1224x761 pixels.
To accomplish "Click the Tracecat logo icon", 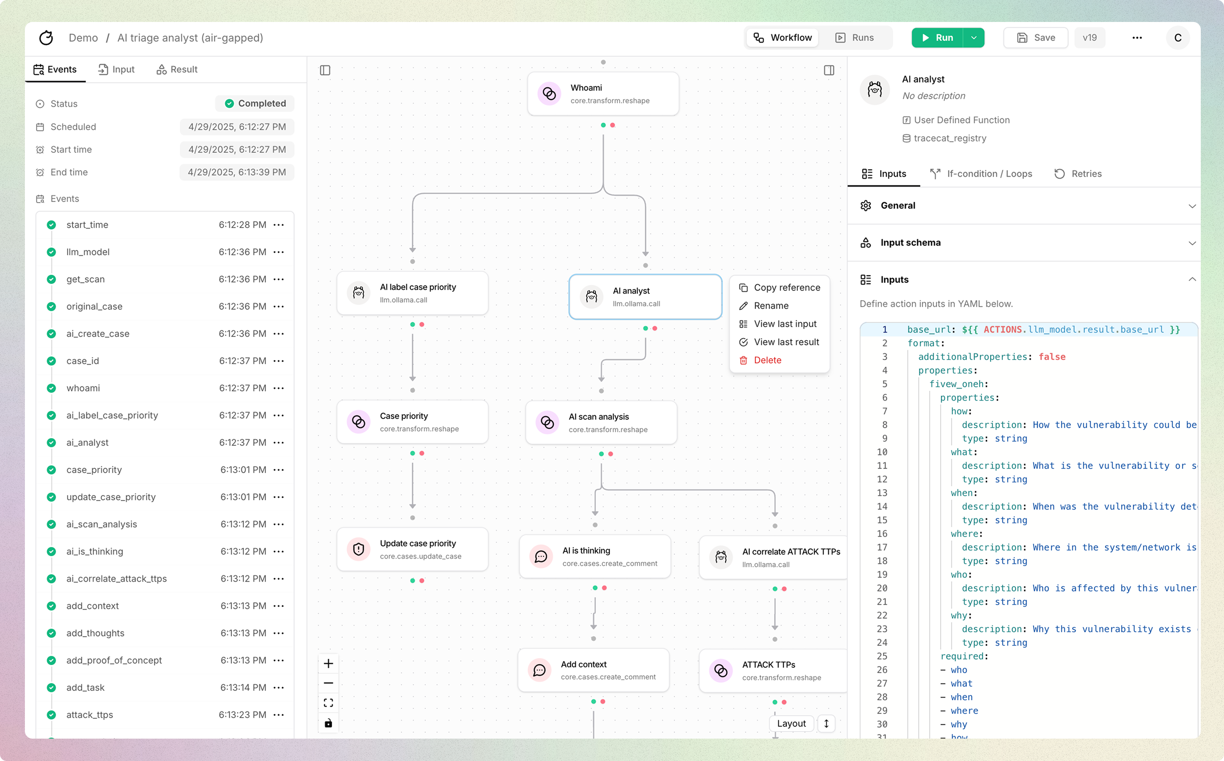I will point(46,38).
